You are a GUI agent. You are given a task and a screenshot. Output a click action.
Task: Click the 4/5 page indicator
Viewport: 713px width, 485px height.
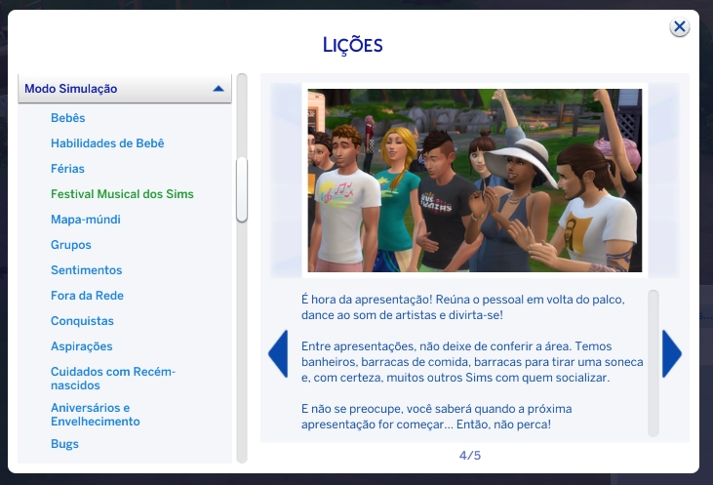[x=470, y=456]
